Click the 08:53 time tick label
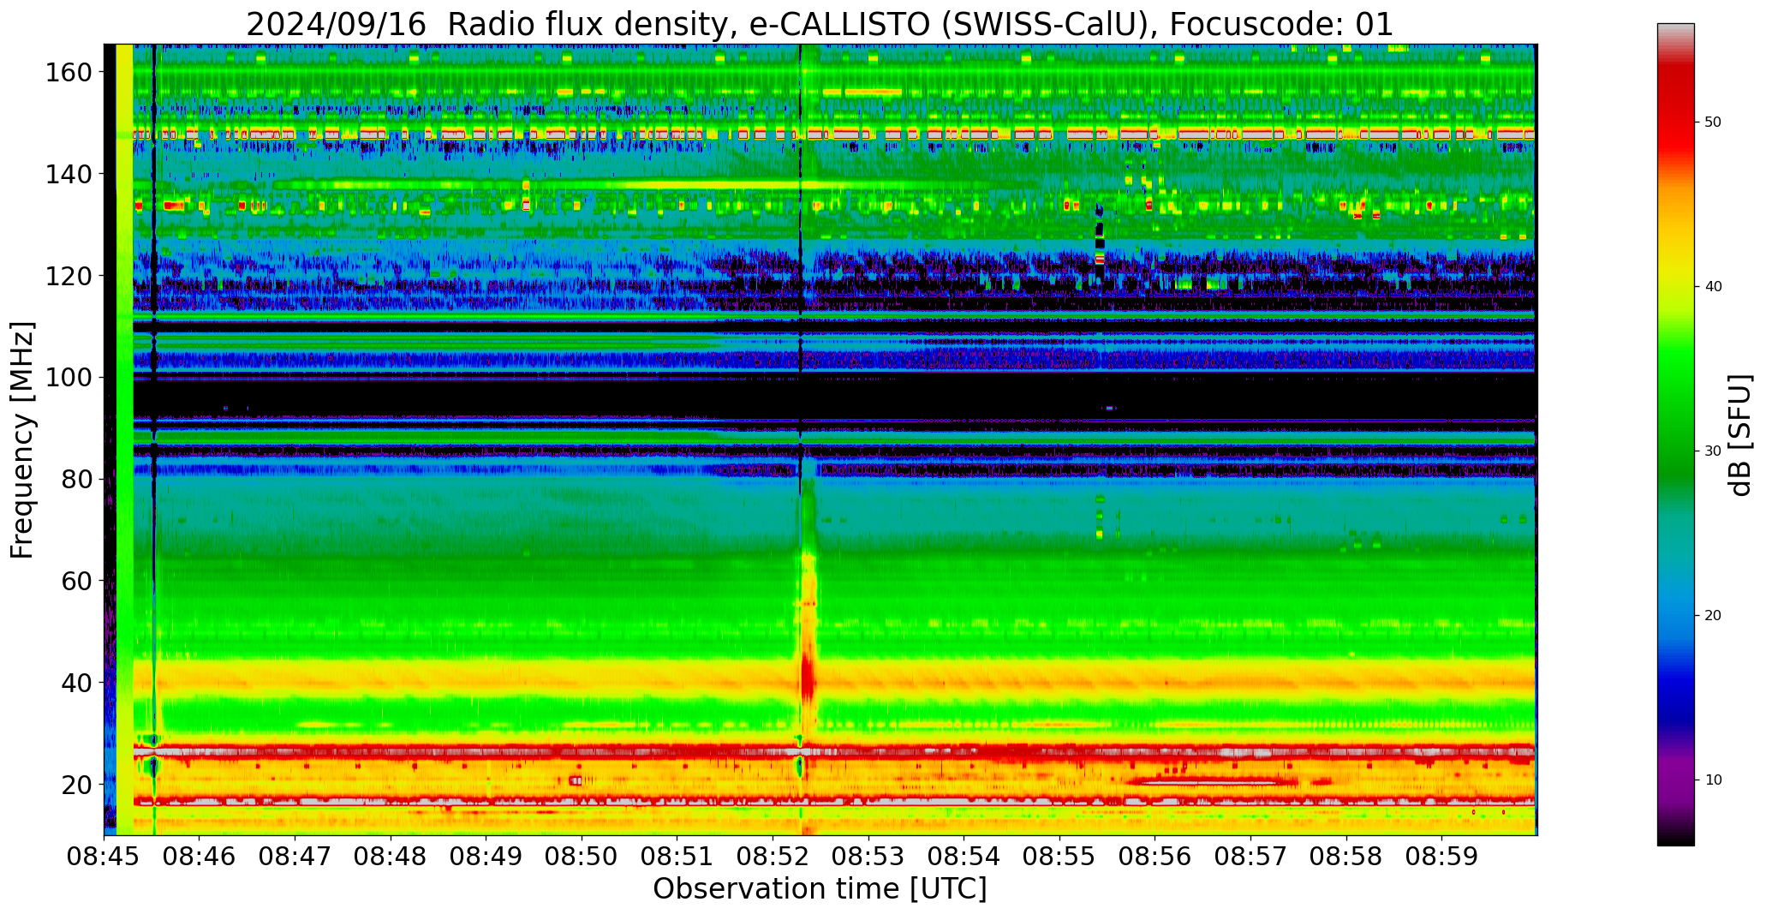1766x914 pixels. click(868, 857)
